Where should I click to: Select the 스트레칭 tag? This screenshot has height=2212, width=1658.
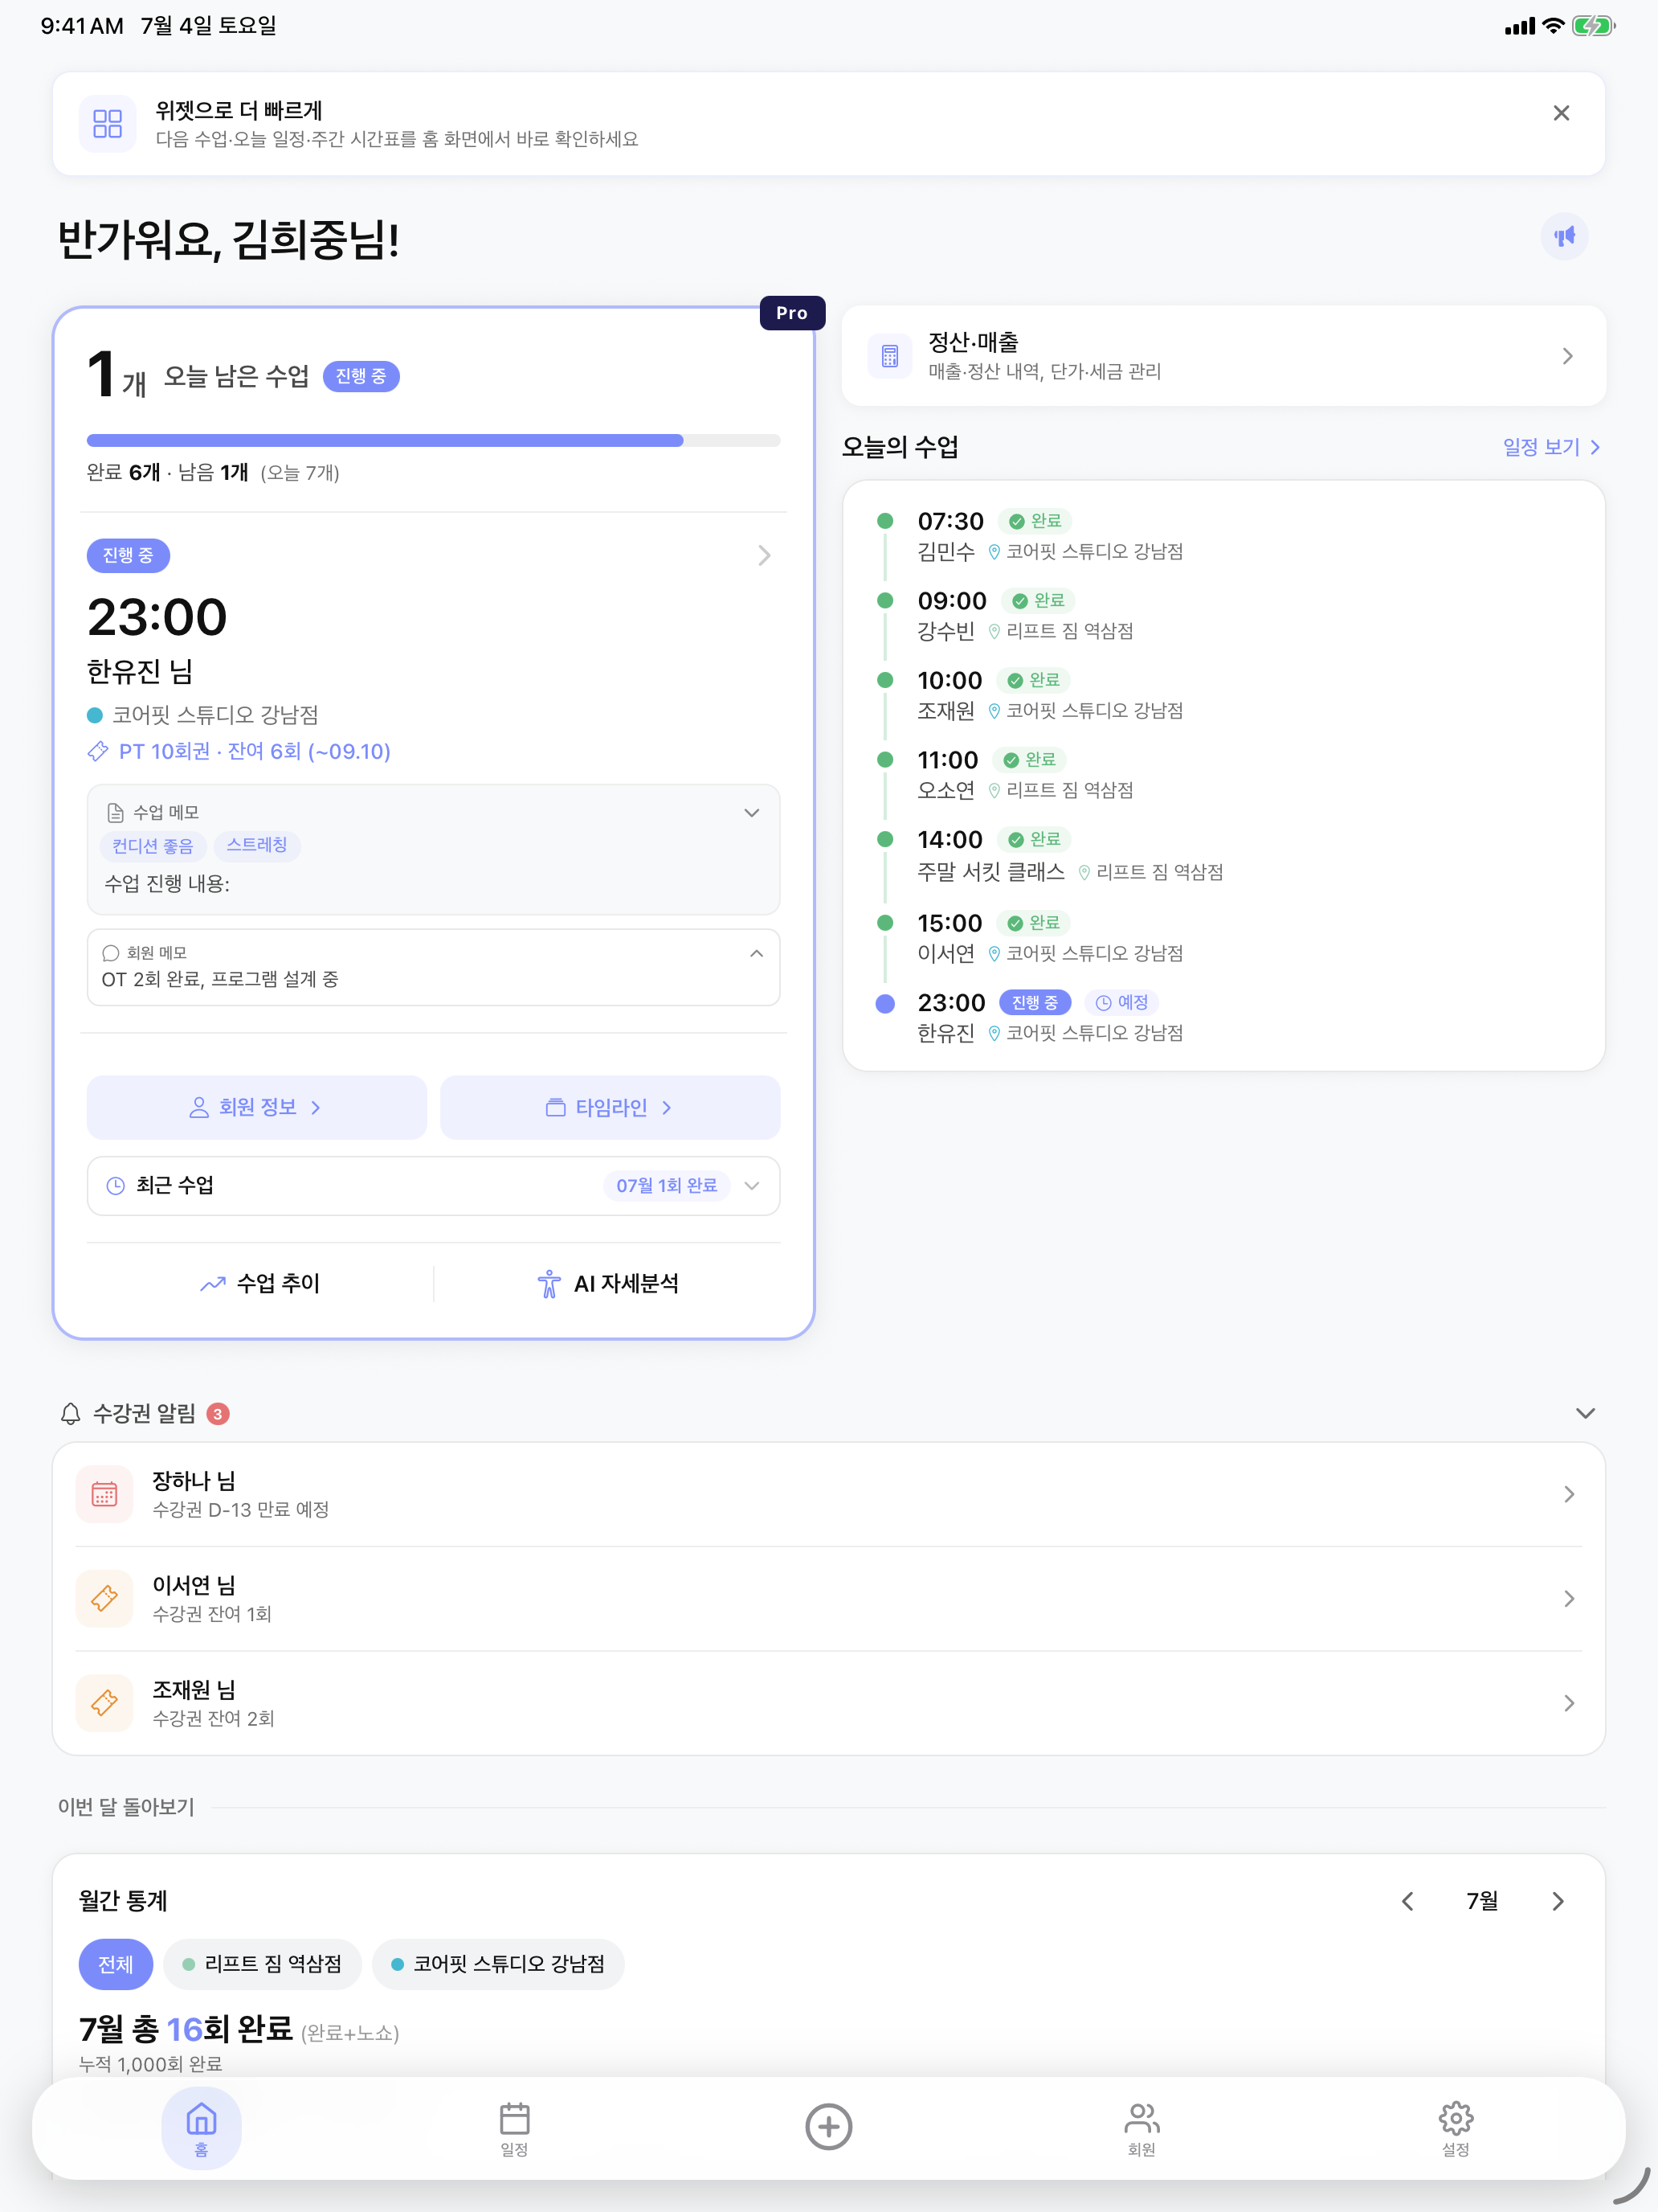[x=257, y=846]
